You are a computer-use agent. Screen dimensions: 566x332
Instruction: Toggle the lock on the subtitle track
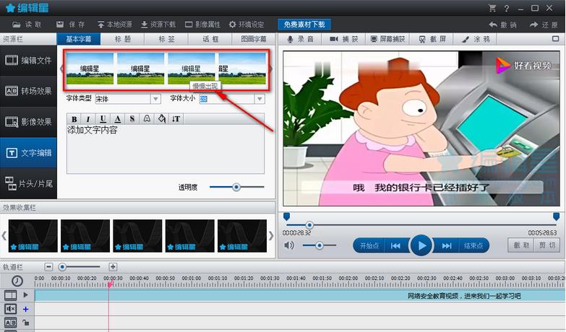pos(25,323)
